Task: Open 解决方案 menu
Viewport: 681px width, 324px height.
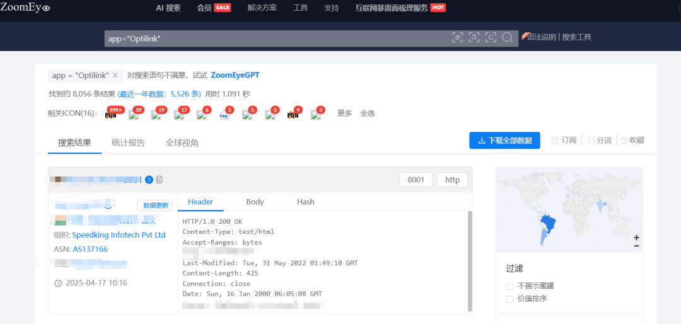Action: [x=262, y=8]
